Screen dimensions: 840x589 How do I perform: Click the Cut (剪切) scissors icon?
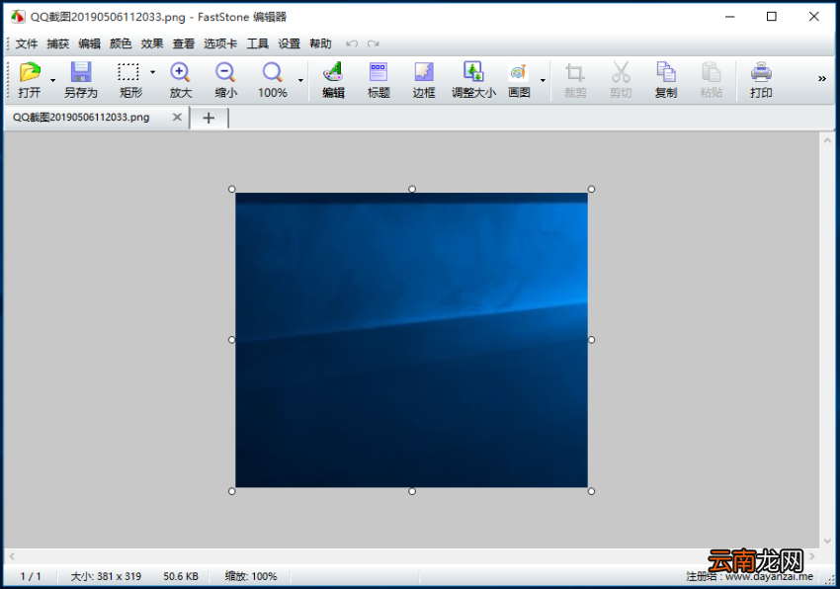click(x=621, y=72)
